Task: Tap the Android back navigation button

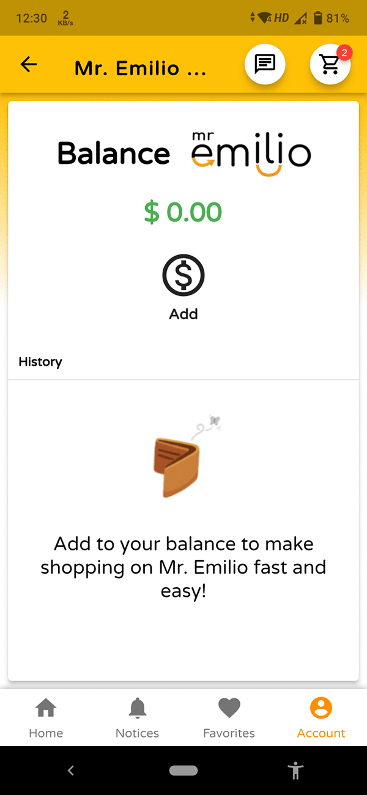Action: (x=70, y=771)
